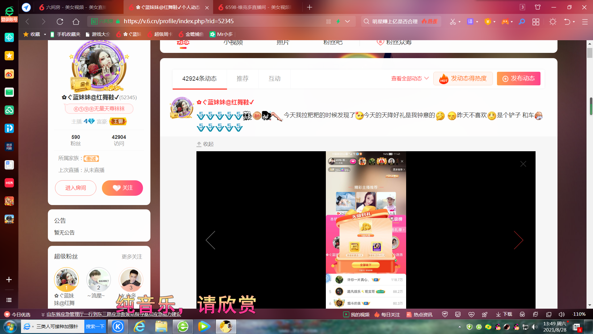Viewport: 593px width, 334px height.
Task: Click the blue magnifier search icon
Action: pyautogui.click(x=522, y=22)
